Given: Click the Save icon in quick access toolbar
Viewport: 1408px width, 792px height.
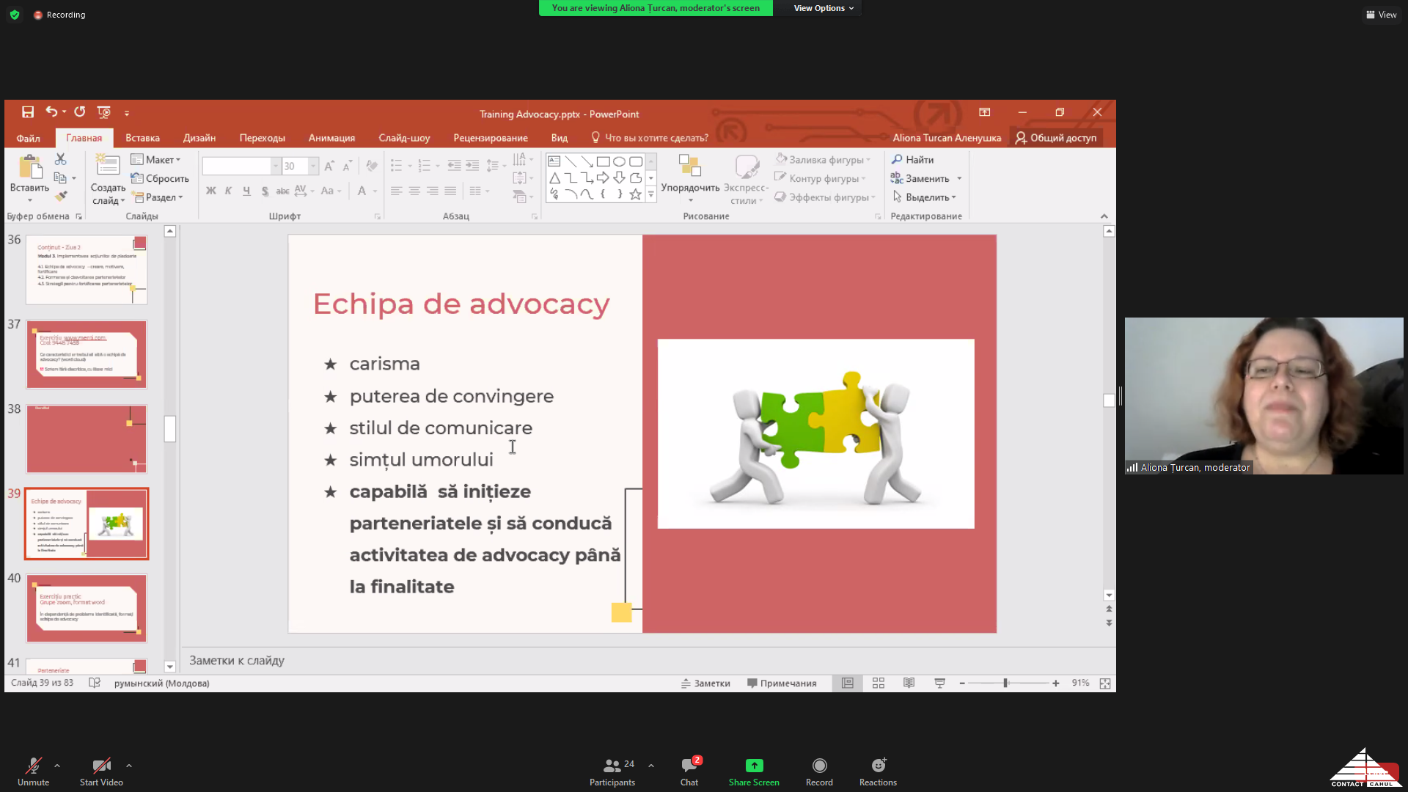Looking at the screenshot, I should coord(28,112).
